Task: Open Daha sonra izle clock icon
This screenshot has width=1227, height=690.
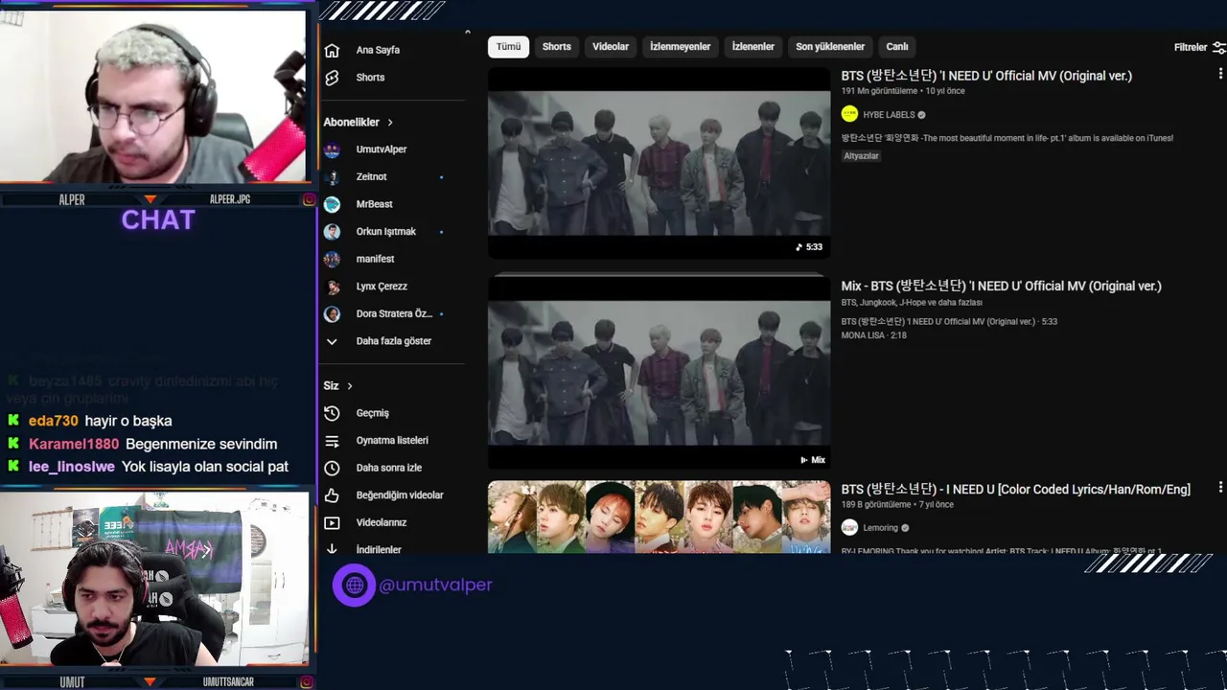Action: (332, 468)
